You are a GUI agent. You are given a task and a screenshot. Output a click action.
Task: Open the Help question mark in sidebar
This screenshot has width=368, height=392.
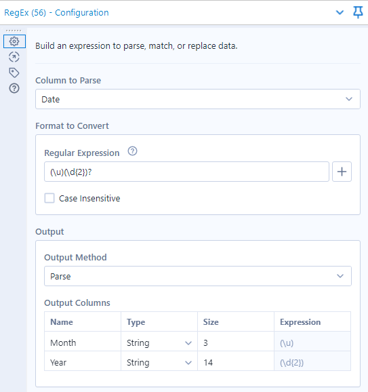click(x=14, y=88)
